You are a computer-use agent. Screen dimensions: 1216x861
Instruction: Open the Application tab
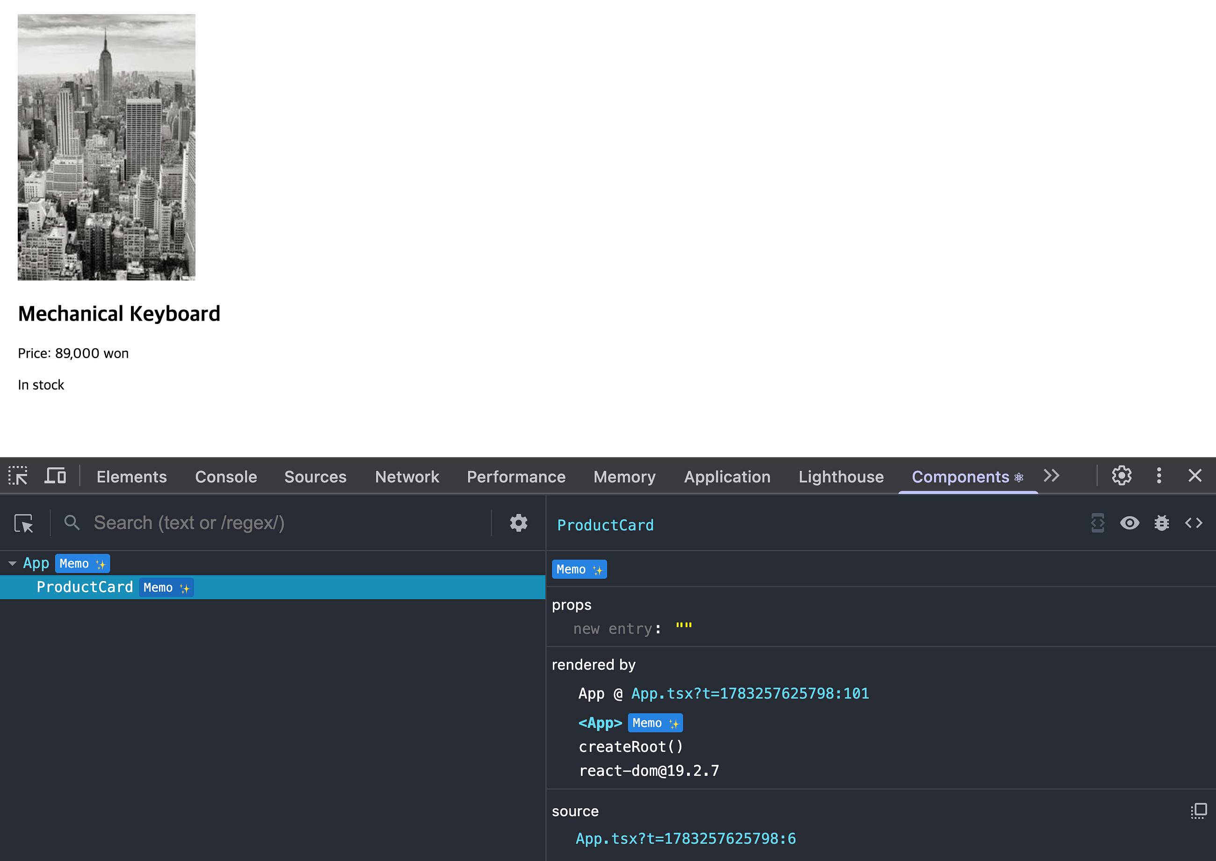(x=727, y=477)
